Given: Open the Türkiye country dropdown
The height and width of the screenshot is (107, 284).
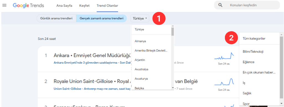Looking at the screenshot, I should point(140,18).
